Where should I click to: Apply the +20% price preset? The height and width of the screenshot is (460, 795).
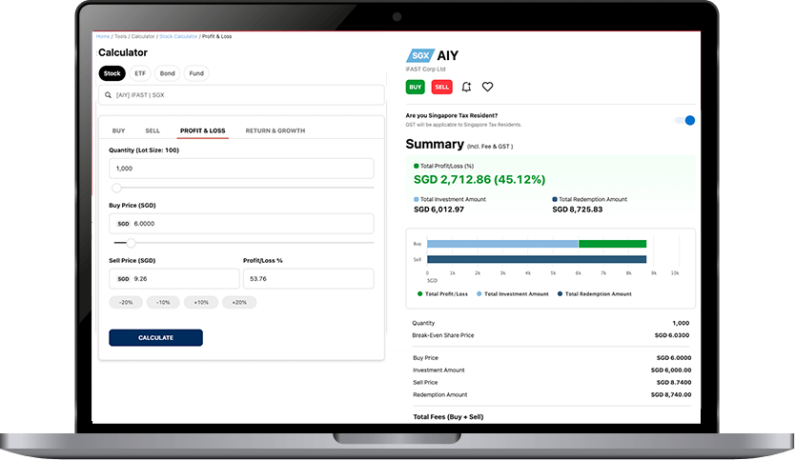[x=239, y=303]
